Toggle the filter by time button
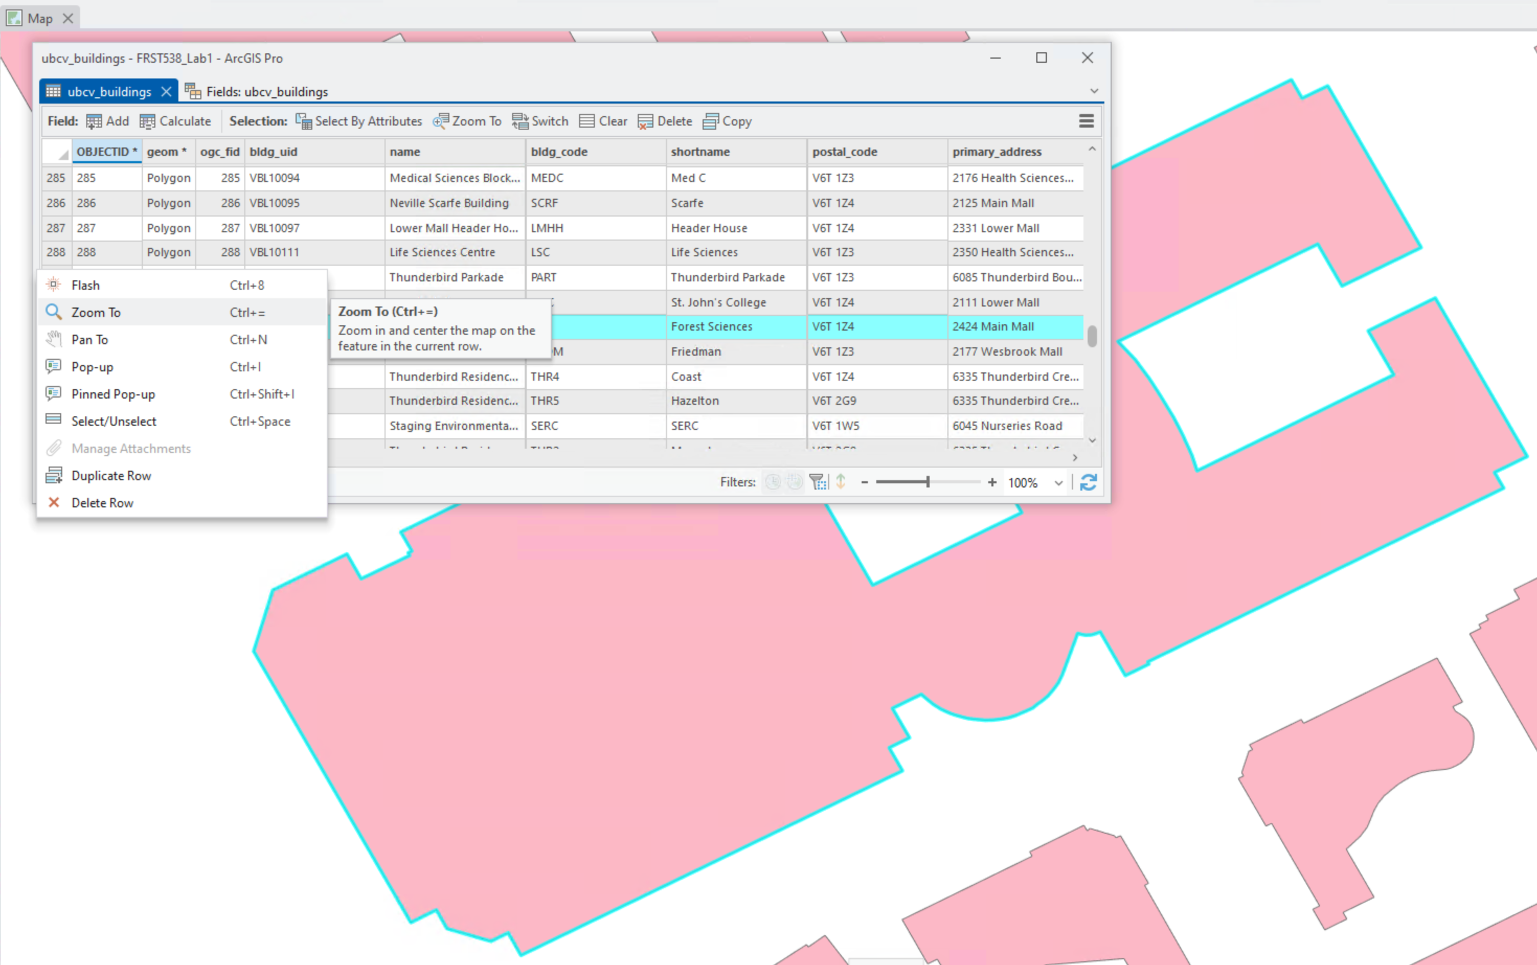Screen dimensions: 1537x965 [773, 482]
